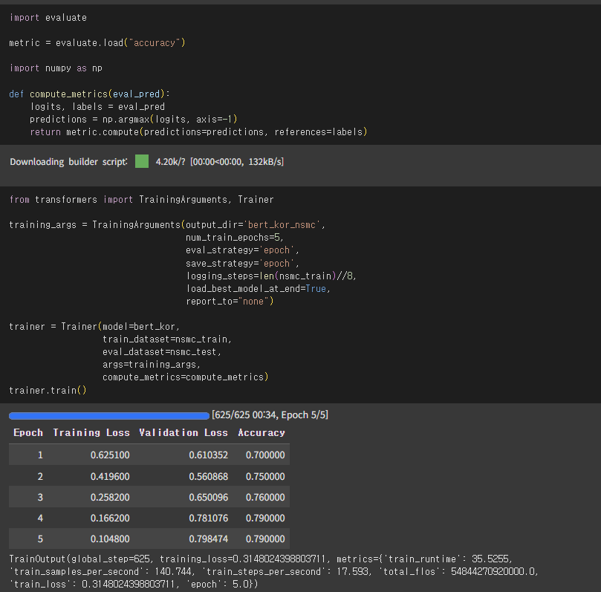601x592 pixels.
Task: Click the metric = evaluate.load("accuracy") line
Action: coord(97,42)
